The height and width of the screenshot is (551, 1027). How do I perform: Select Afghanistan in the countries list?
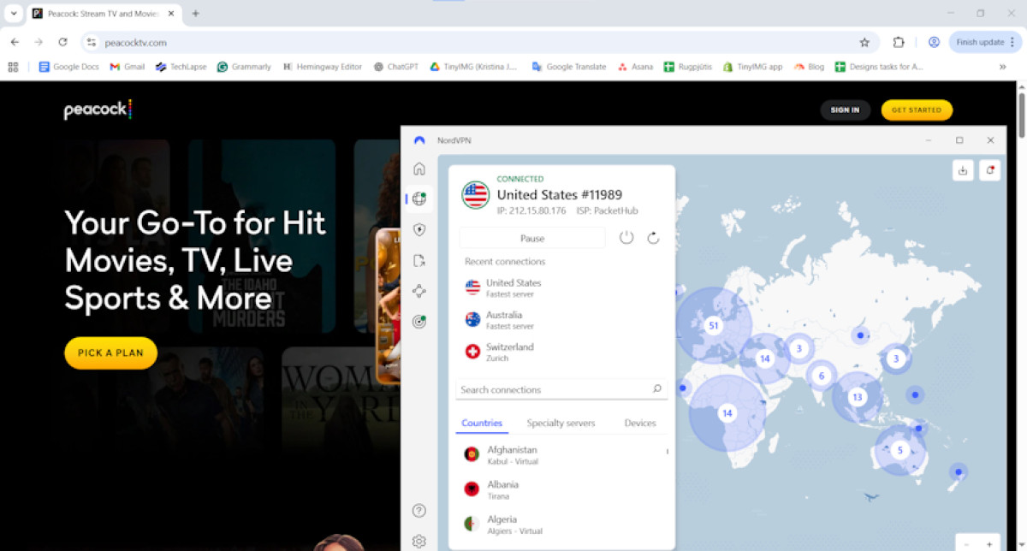click(561, 454)
